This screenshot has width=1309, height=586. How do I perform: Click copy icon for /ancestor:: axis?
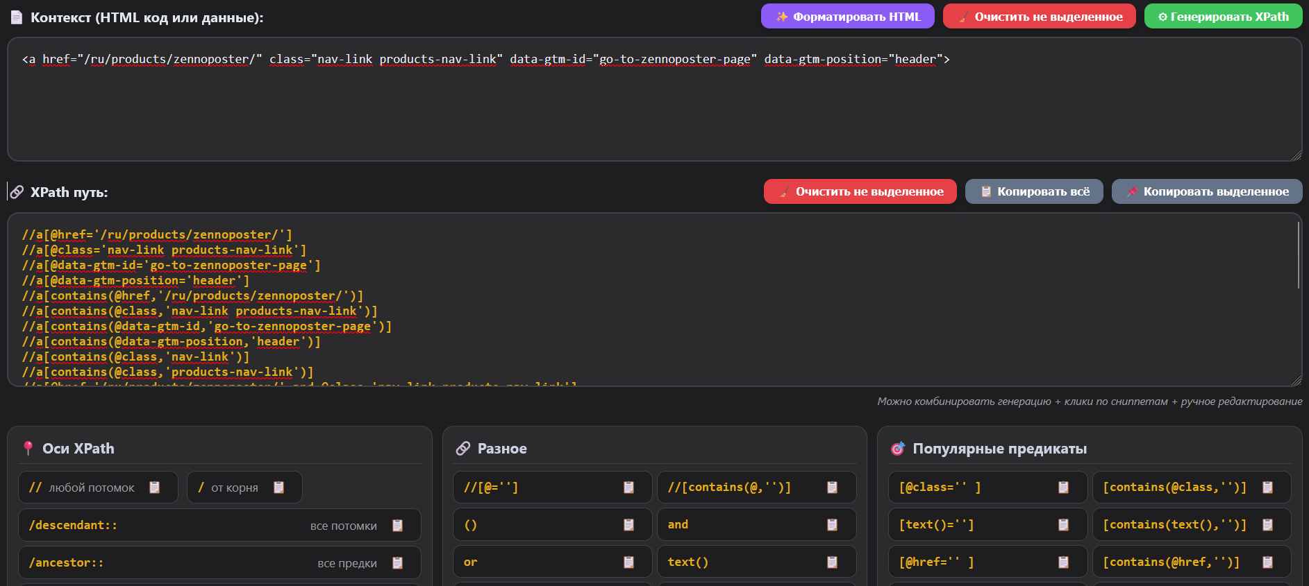(397, 563)
